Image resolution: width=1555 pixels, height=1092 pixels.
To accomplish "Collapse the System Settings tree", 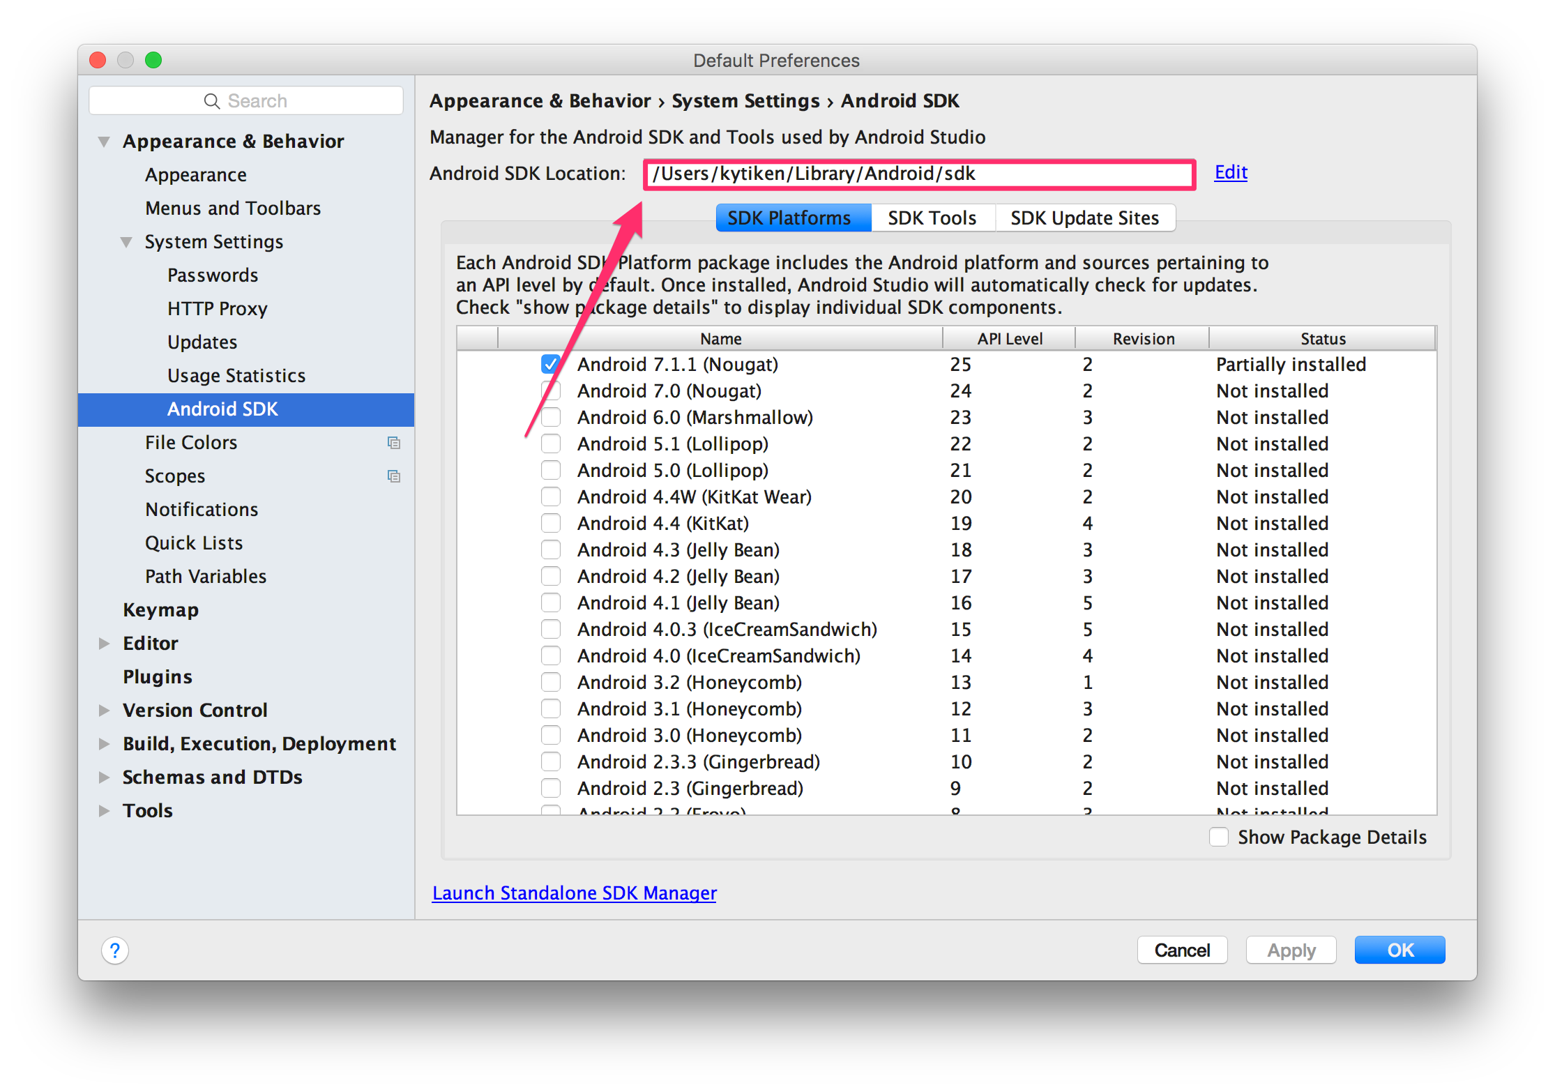I will 126,241.
